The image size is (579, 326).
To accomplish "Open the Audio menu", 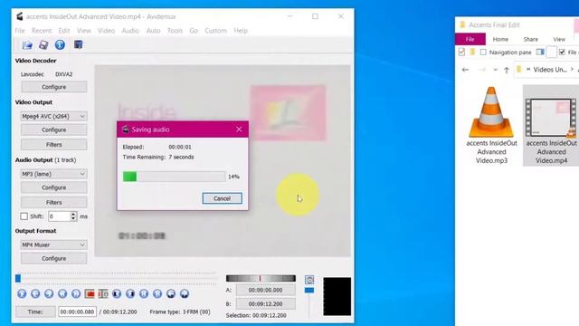I will pos(130,31).
